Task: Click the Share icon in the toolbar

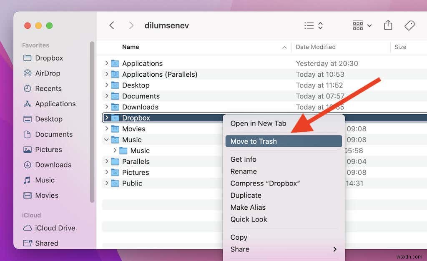Action: coord(388,25)
